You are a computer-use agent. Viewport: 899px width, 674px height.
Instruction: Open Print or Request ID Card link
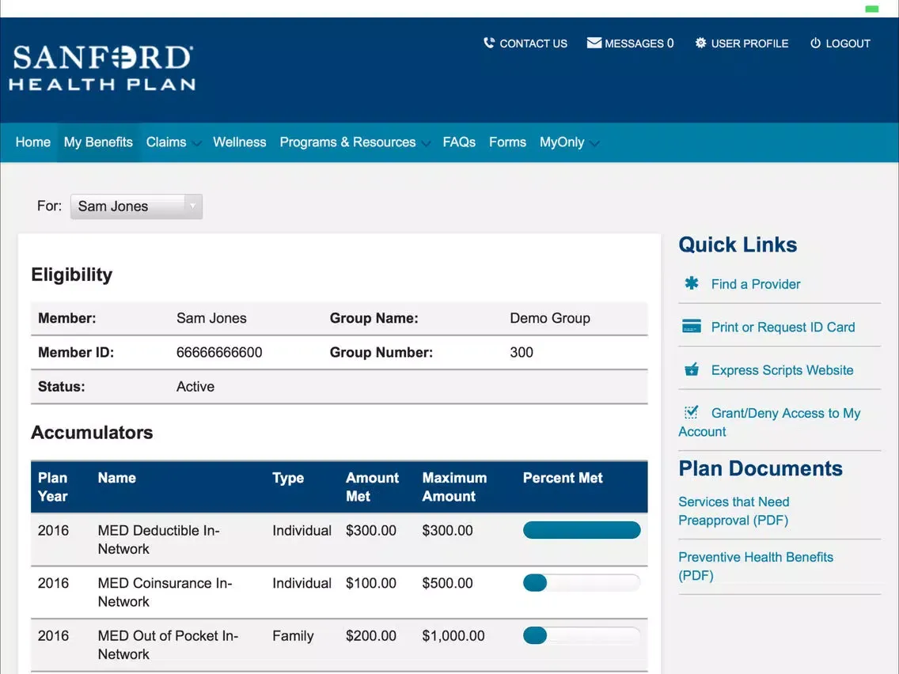[783, 328]
